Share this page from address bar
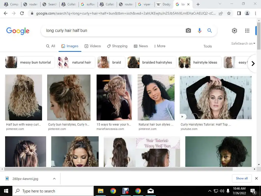The height and width of the screenshot is (196, 261). click(221, 13)
